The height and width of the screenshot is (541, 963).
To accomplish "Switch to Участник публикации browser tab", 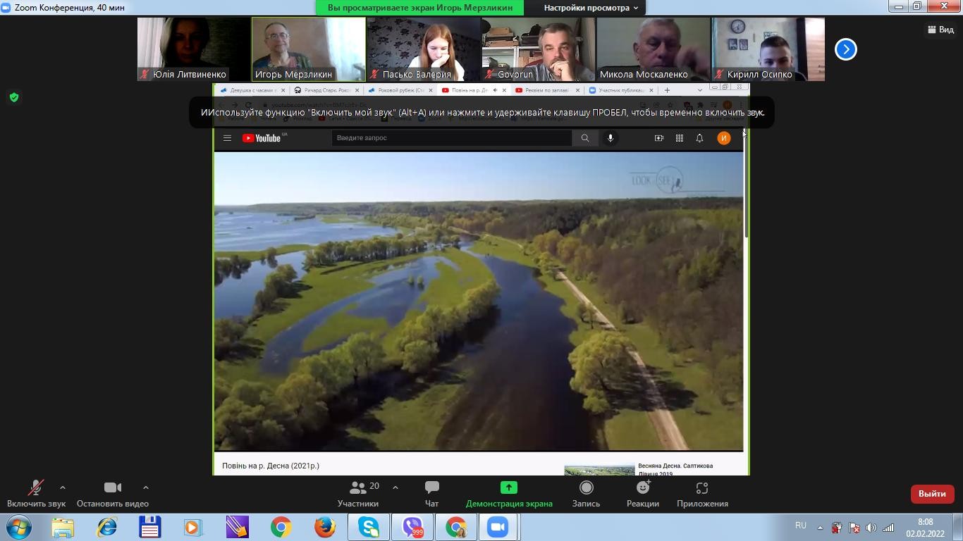I will pos(620,90).
